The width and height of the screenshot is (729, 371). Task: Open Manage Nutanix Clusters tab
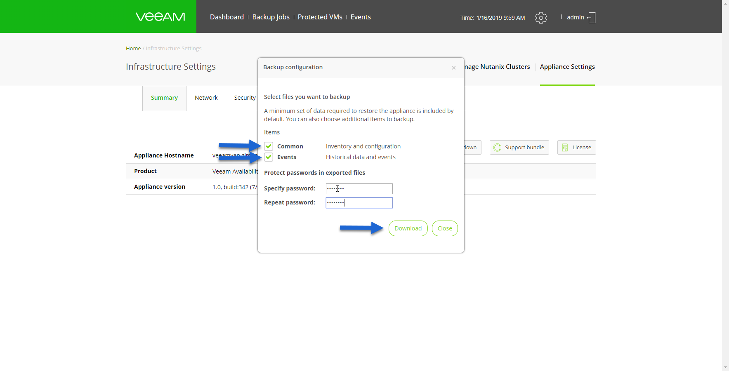click(x=497, y=67)
